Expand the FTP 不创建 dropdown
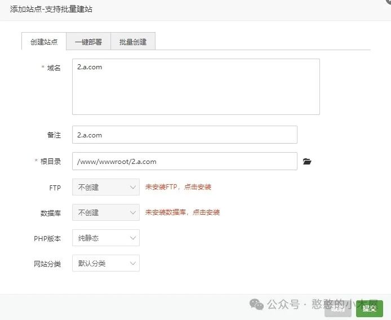 pyautogui.click(x=105, y=187)
